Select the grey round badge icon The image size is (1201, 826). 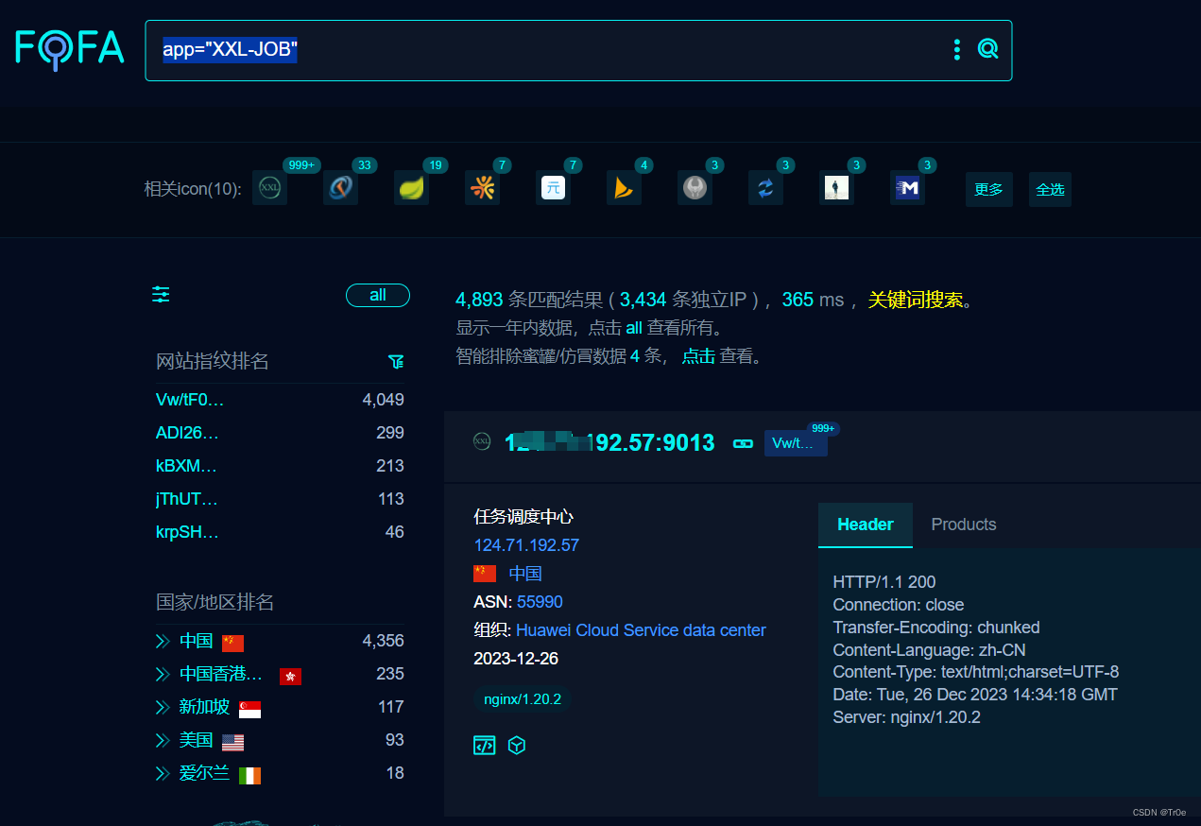[x=695, y=188]
